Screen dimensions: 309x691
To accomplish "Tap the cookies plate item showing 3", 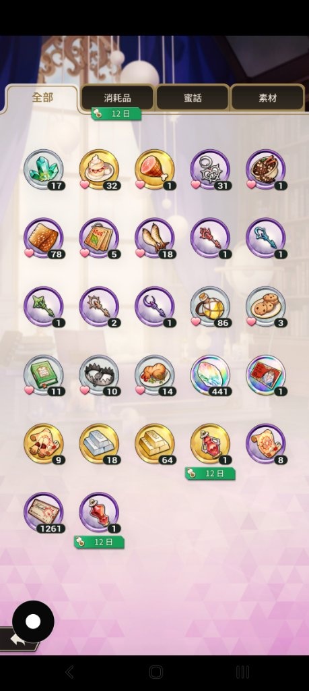I will pyautogui.click(x=266, y=307).
